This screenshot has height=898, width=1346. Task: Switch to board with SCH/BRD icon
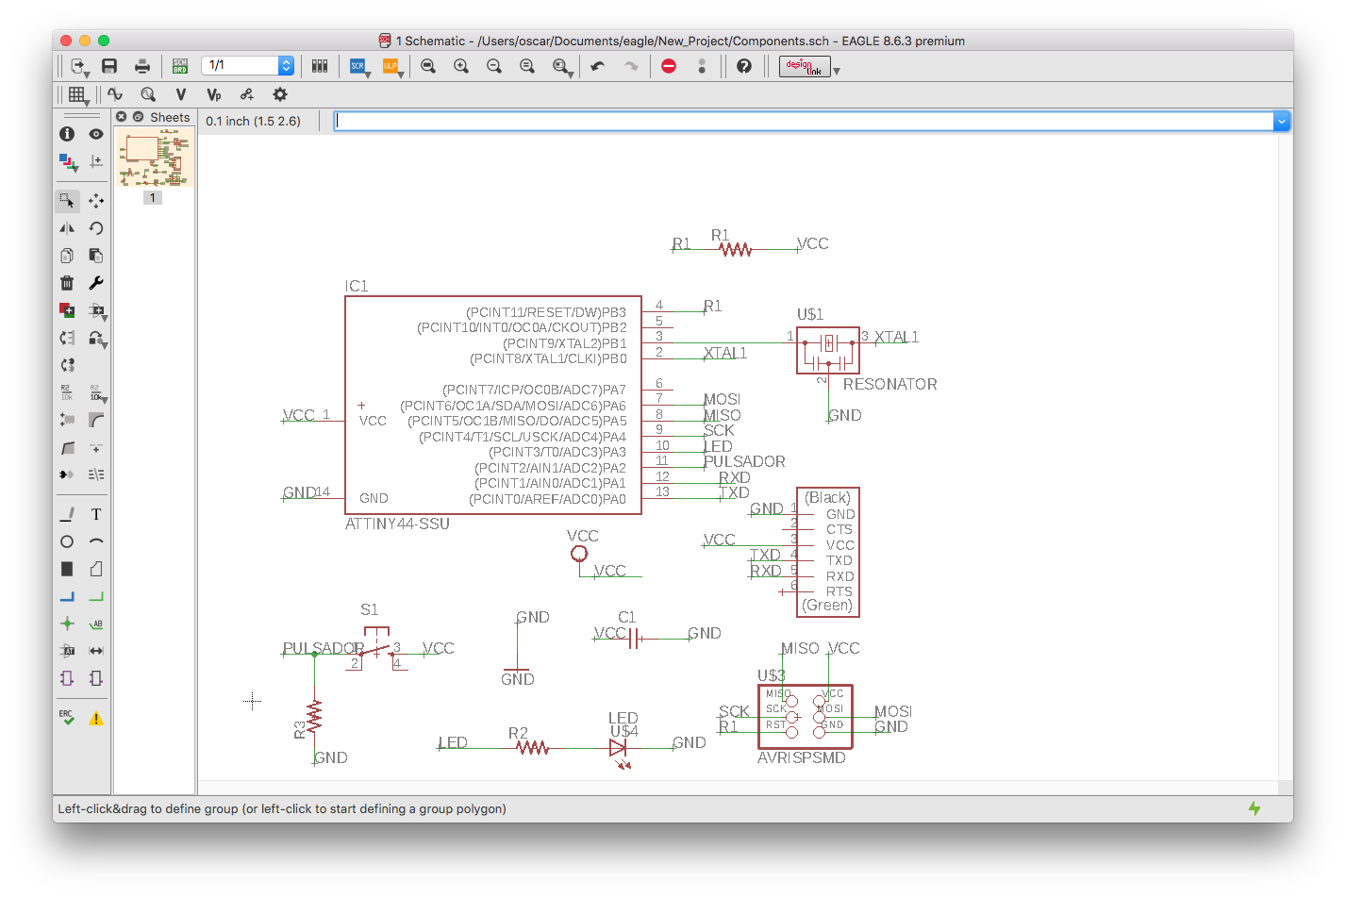180,66
